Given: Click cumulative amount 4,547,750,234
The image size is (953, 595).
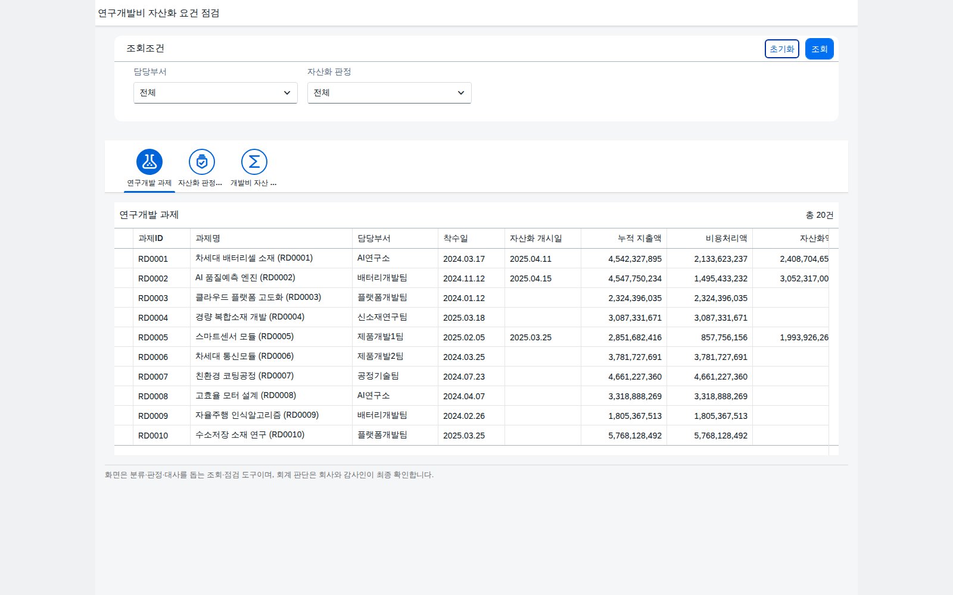Looking at the screenshot, I should [x=635, y=278].
